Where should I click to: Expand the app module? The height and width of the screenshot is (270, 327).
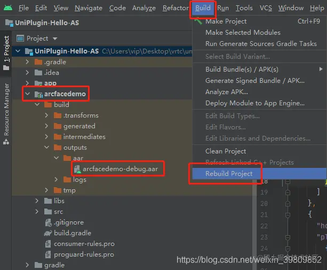27,83
